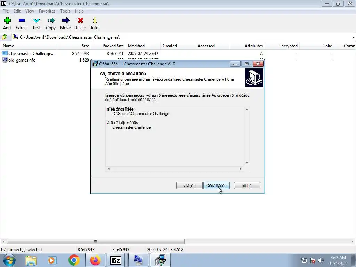Image resolution: width=356 pixels, height=267 pixels.
Task: Run the Test archive tool
Action: tap(36, 21)
